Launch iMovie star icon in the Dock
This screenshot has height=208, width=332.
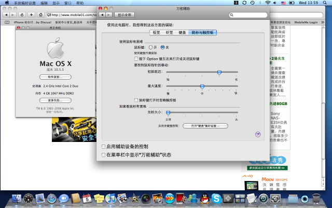coord(134,199)
